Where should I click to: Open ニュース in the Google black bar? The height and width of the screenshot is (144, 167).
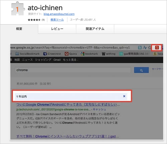(x=27, y=60)
